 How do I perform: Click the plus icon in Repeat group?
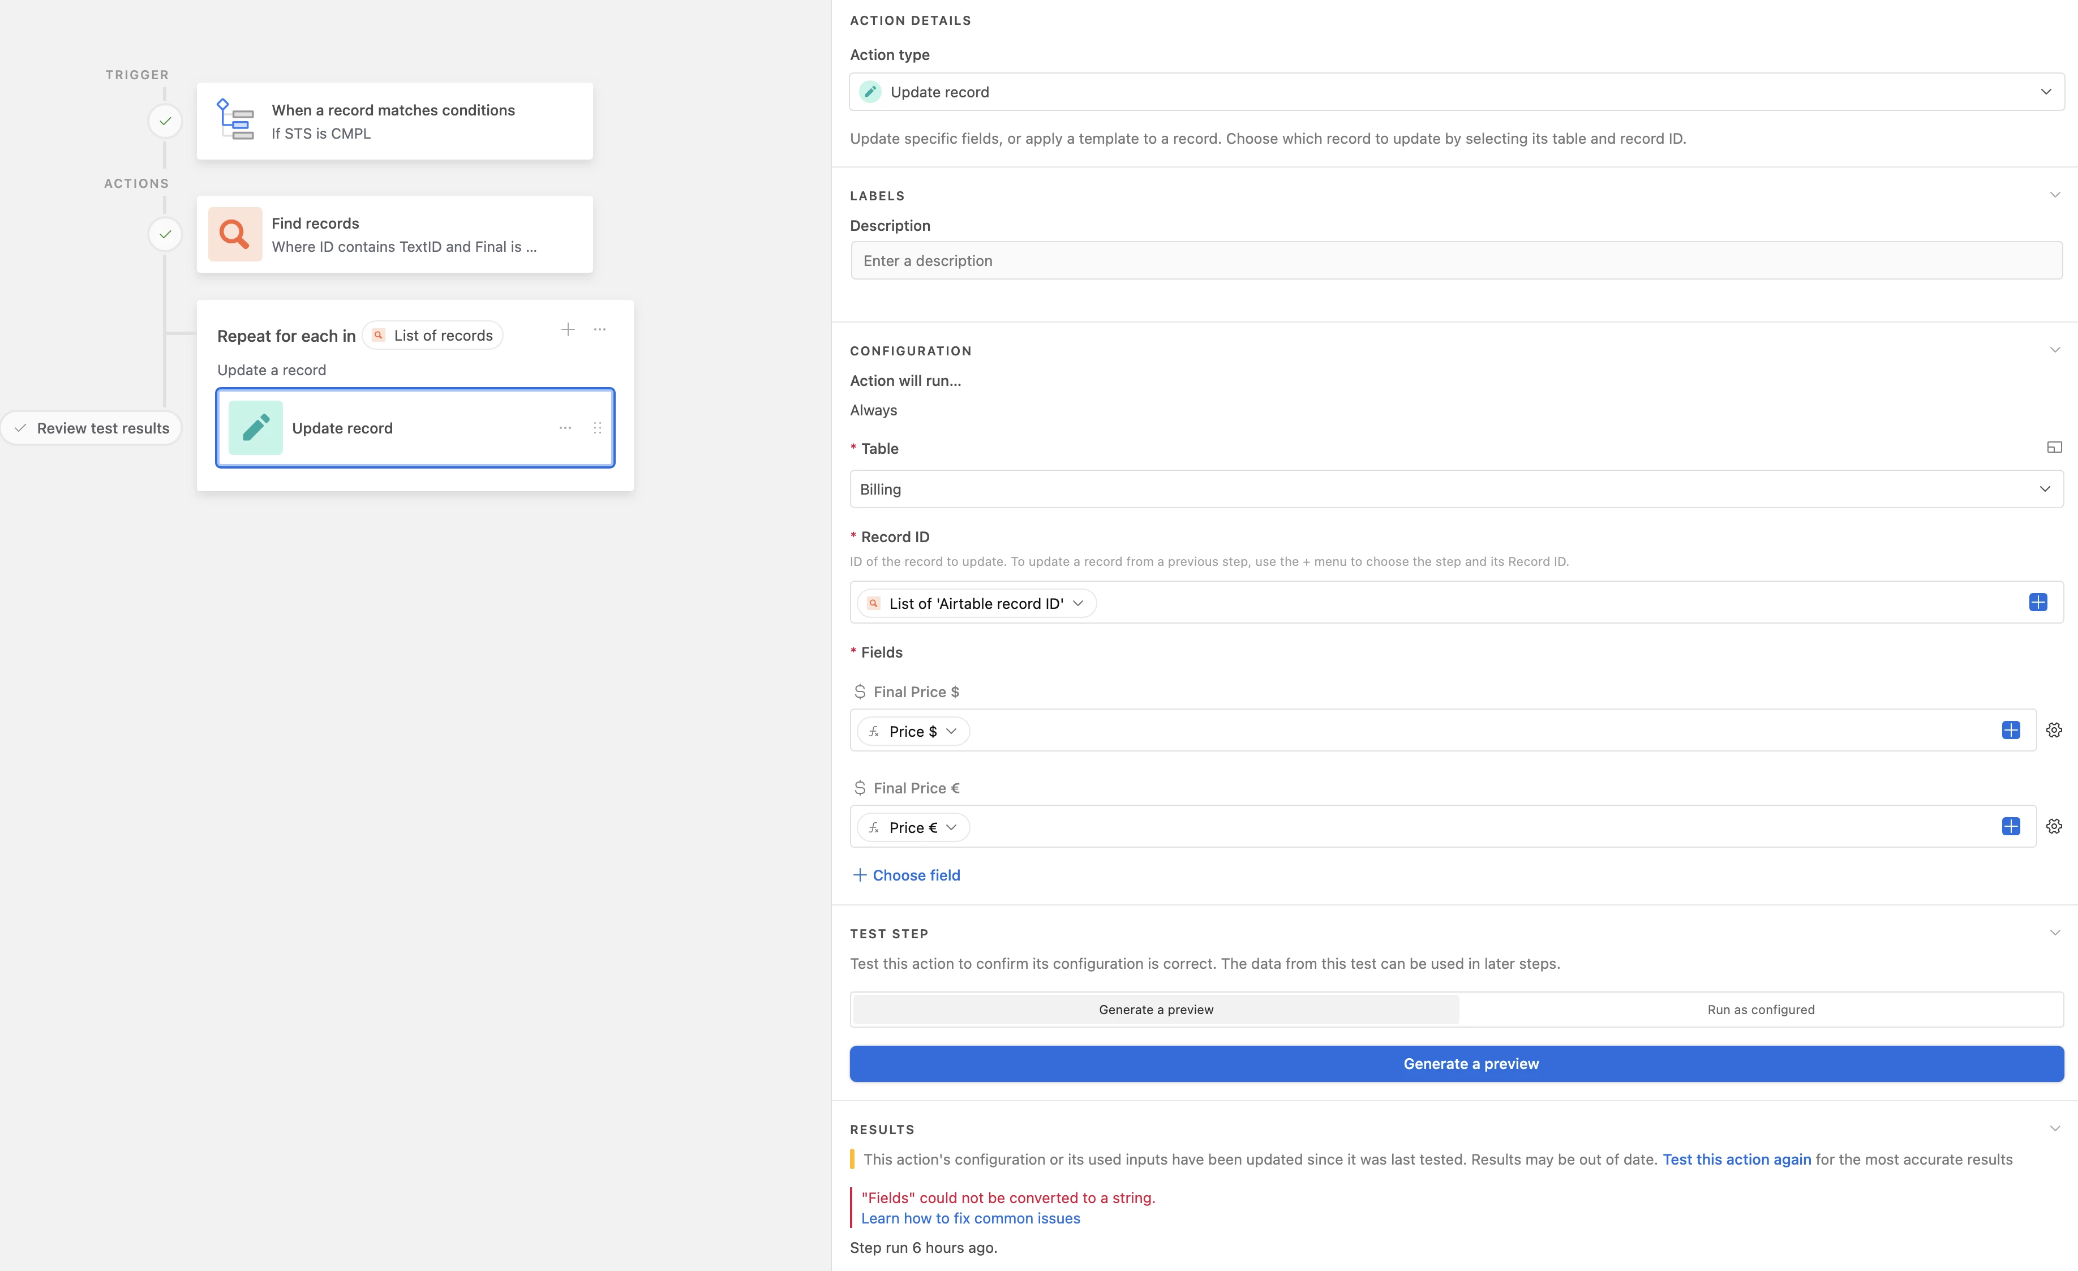[568, 330]
